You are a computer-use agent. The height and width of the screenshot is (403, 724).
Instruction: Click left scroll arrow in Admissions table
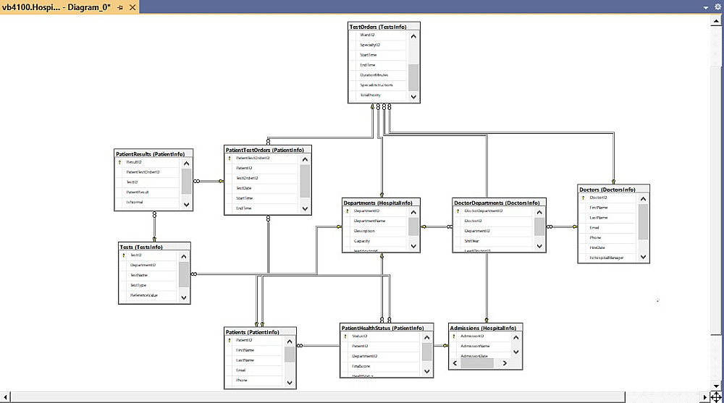coord(455,363)
